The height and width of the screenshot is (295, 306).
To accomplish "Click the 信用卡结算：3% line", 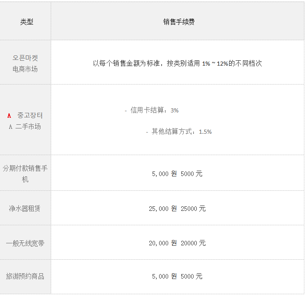I will click(x=152, y=110).
